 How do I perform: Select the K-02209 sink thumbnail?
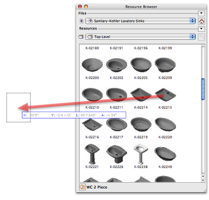(x=165, y=65)
